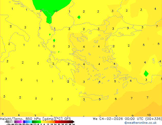
Task: Click the gray left arrow end of legend
Action: [x=6, y=122]
